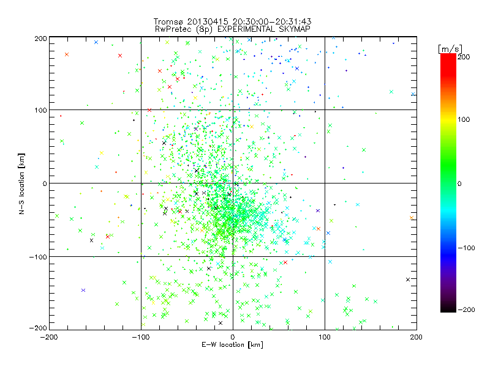Click the '0' tick label on N-S axis
This screenshot has height=367, width=490.
[x=45, y=183]
